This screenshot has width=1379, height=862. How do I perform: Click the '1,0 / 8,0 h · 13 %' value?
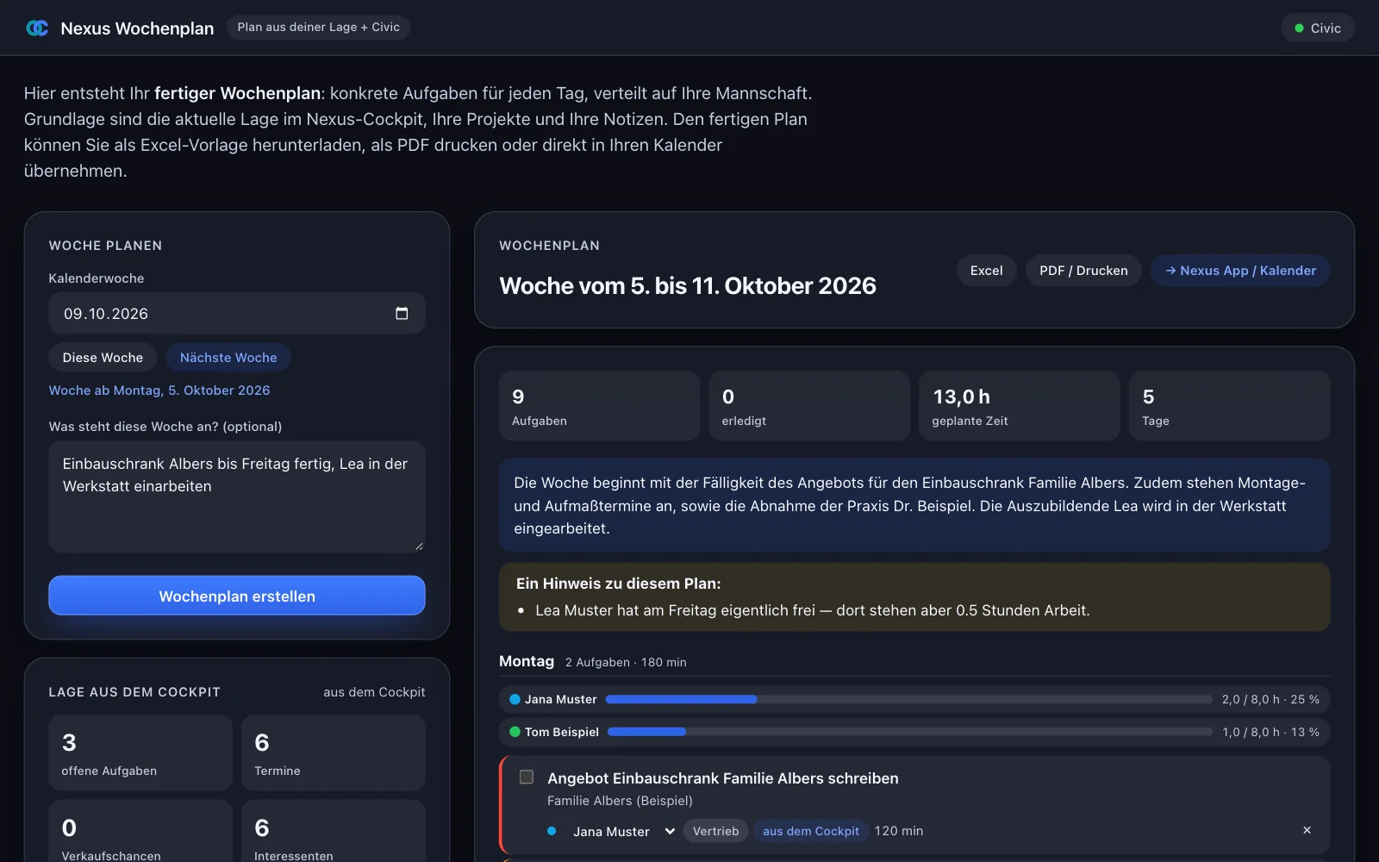coord(1270,732)
